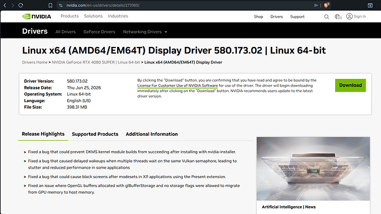Click the browser forward arrow
The height and width of the screenshot is (214, 381).
12,5
